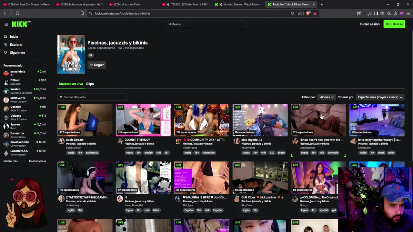The height and width of the screenshot is (232, 413).
Task: Click the Interactive tag under TeiganFoxxe
Action: (x=208, y=153)
